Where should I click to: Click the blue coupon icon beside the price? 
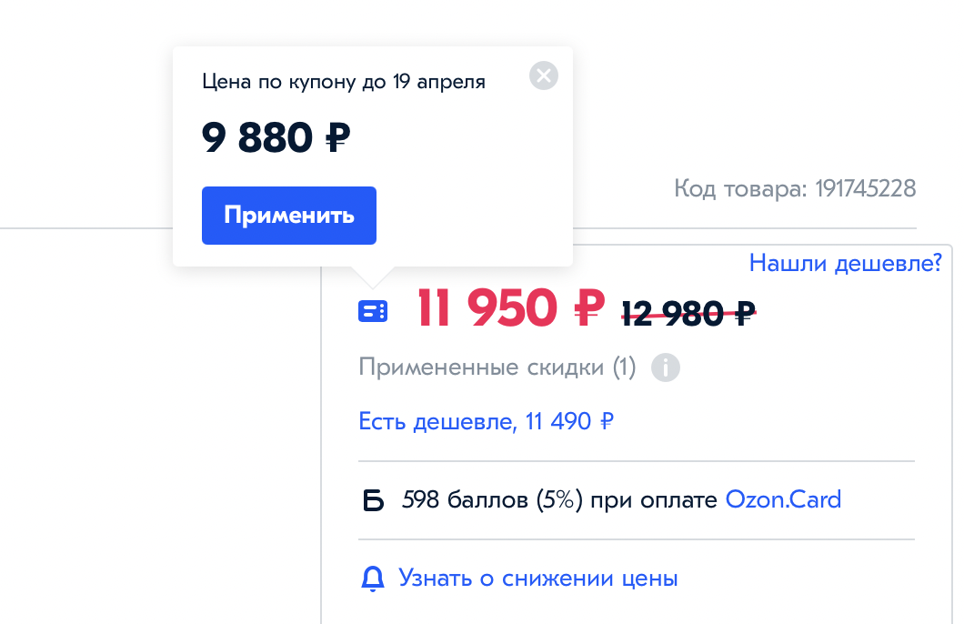tap(373, 311)
